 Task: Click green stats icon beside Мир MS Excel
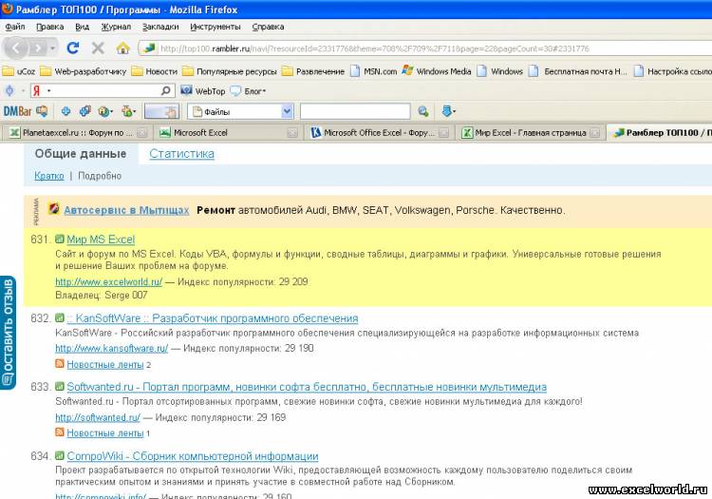click(x=60, y=240)
